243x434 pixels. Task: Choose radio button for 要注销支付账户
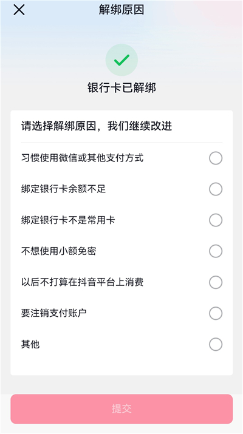click(x=216, y=313)
